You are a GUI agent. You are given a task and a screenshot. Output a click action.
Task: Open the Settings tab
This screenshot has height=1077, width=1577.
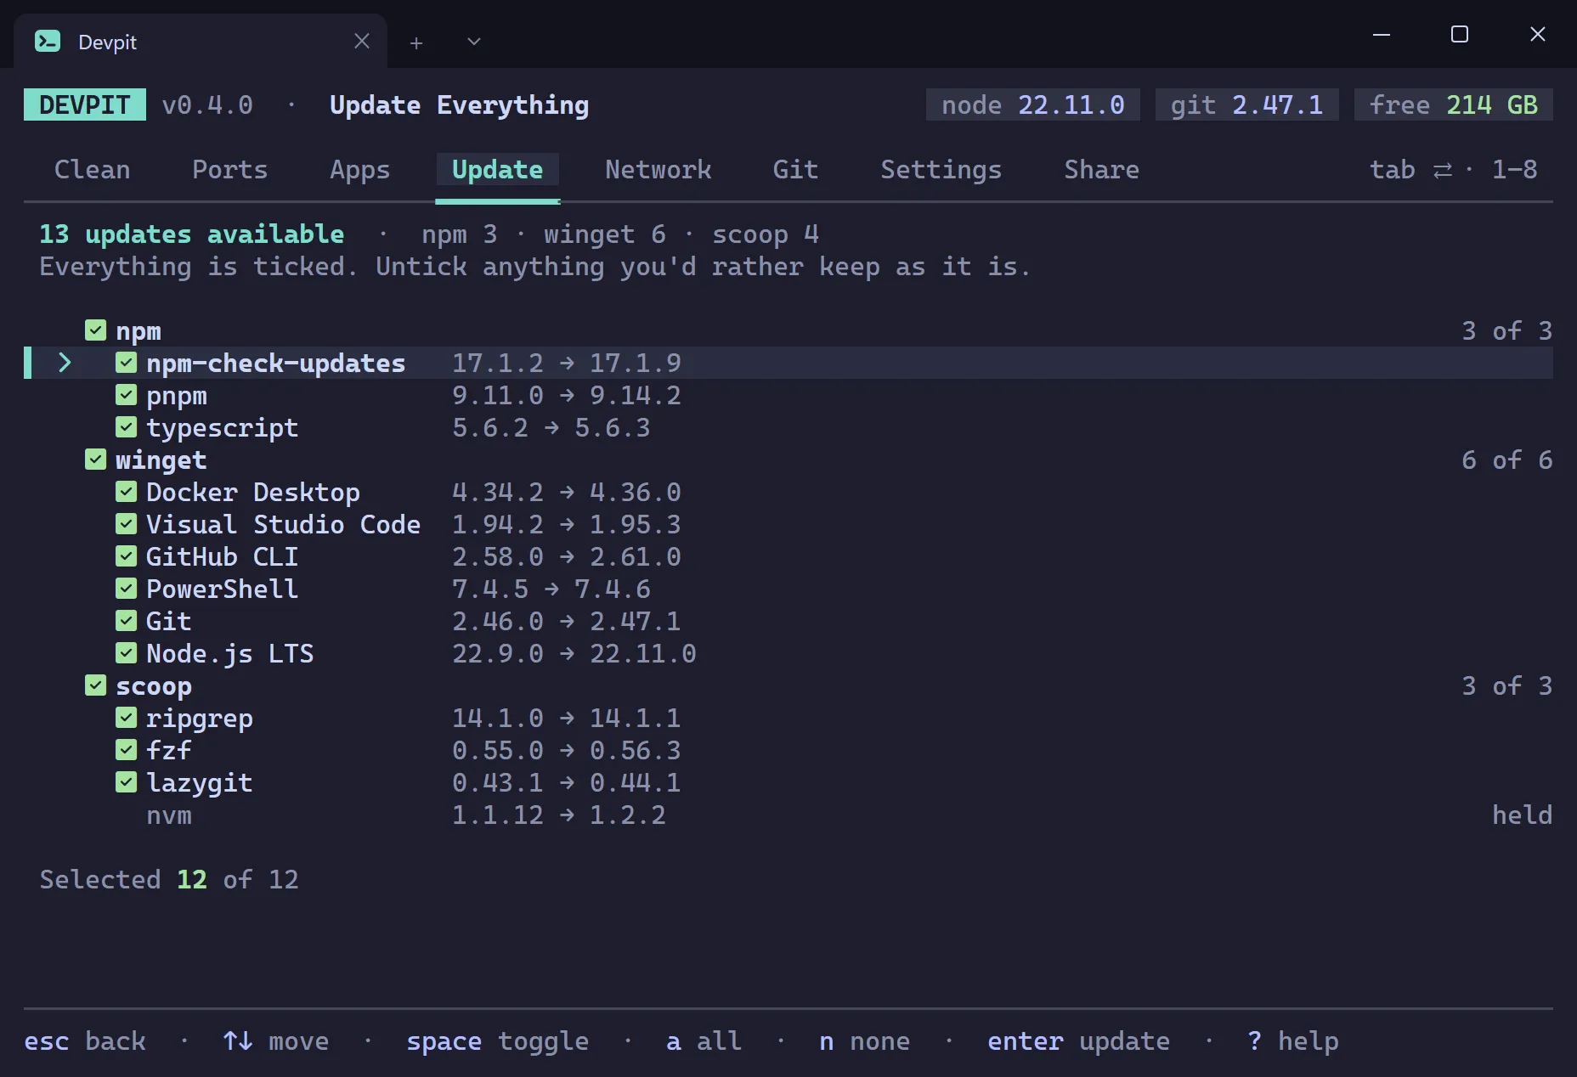[x=941, y=170]
